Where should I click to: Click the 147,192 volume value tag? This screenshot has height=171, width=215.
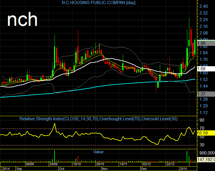(206, 159)
